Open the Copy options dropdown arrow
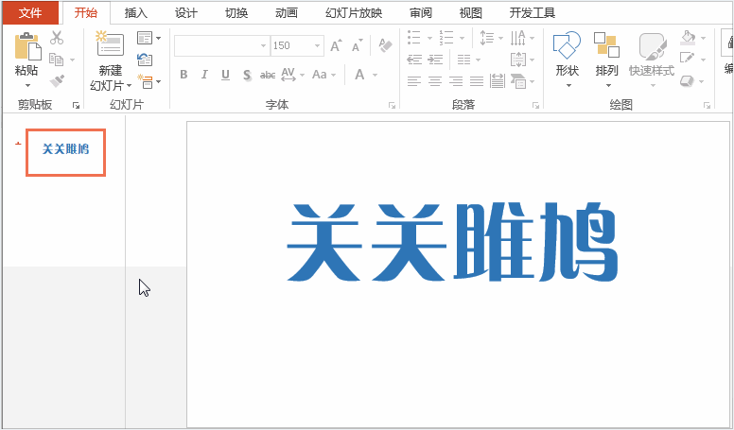The height and width of the screenshot is (430, 734). [72, 60]
